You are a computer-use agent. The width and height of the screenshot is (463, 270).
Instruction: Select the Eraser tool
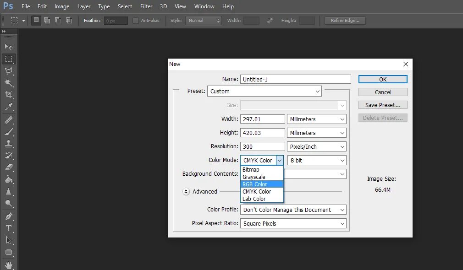click(x=9, y=167)
